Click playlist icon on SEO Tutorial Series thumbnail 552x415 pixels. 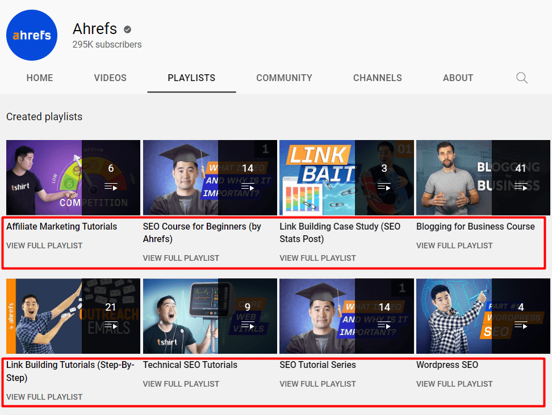point(384,326)
